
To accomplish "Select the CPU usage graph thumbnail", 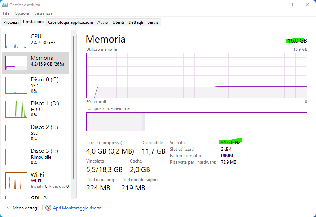I will [16, 41].
